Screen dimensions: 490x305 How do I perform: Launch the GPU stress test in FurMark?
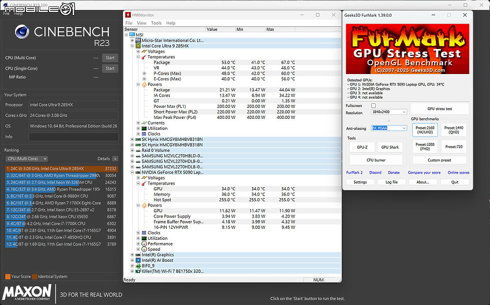[439, 109]
